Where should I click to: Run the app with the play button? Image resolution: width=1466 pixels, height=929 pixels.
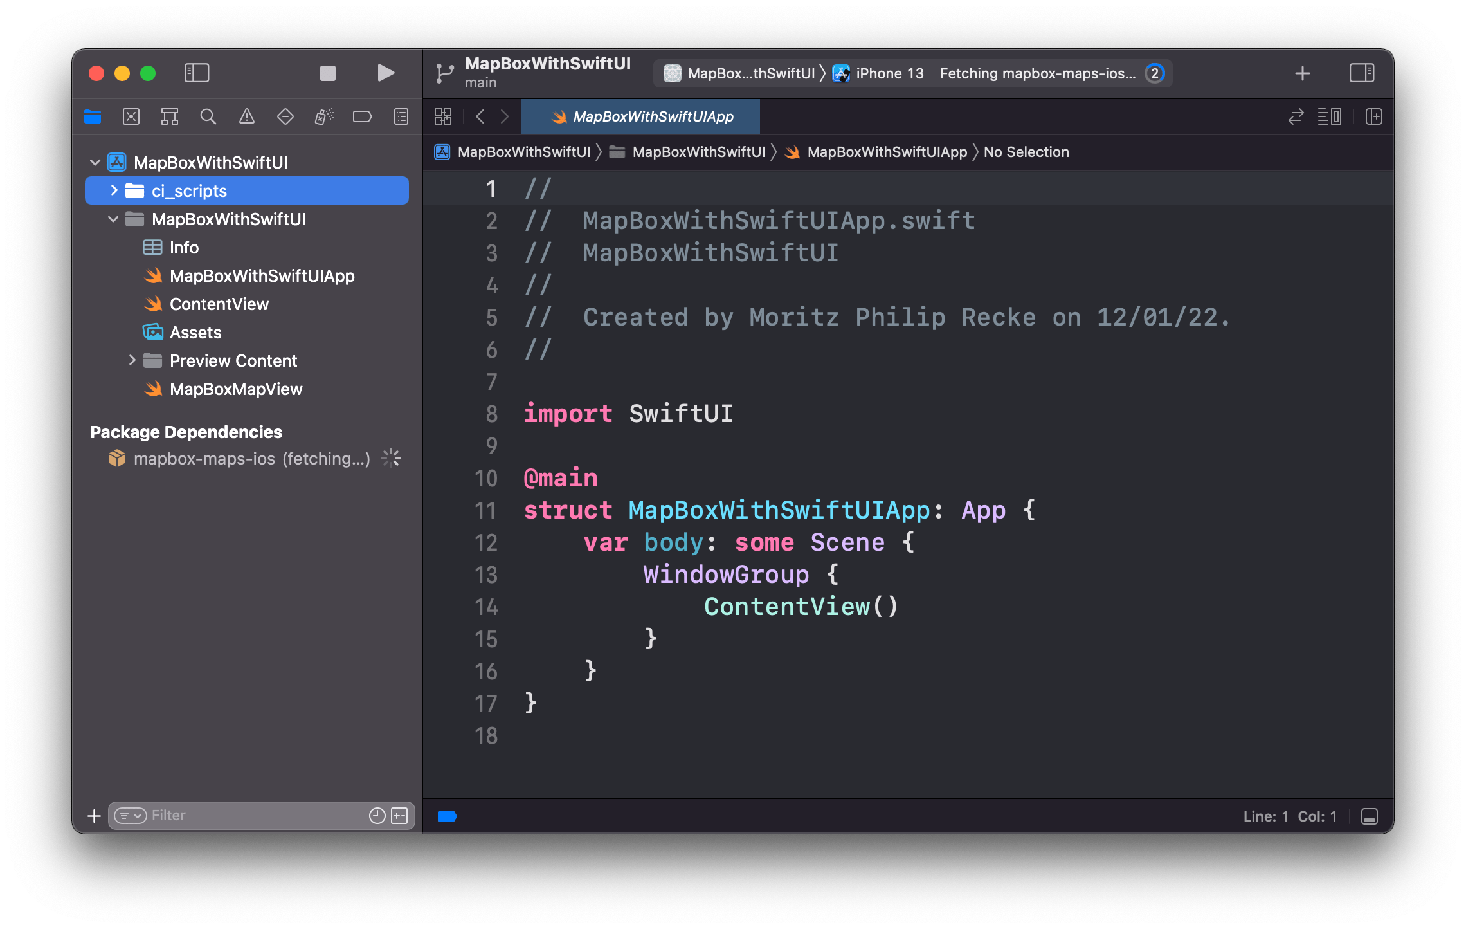(385, 73)
